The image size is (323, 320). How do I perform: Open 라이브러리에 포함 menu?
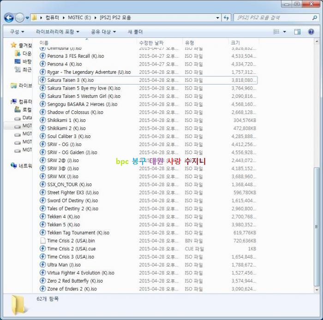(x=58, y=32)
